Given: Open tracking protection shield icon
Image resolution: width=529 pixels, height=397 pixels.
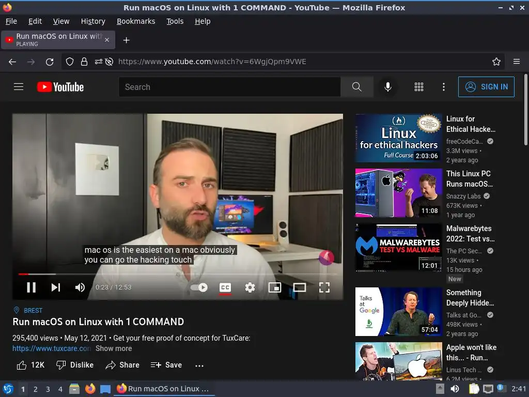Looking at the screenshot, I should (x=70, y=62).
